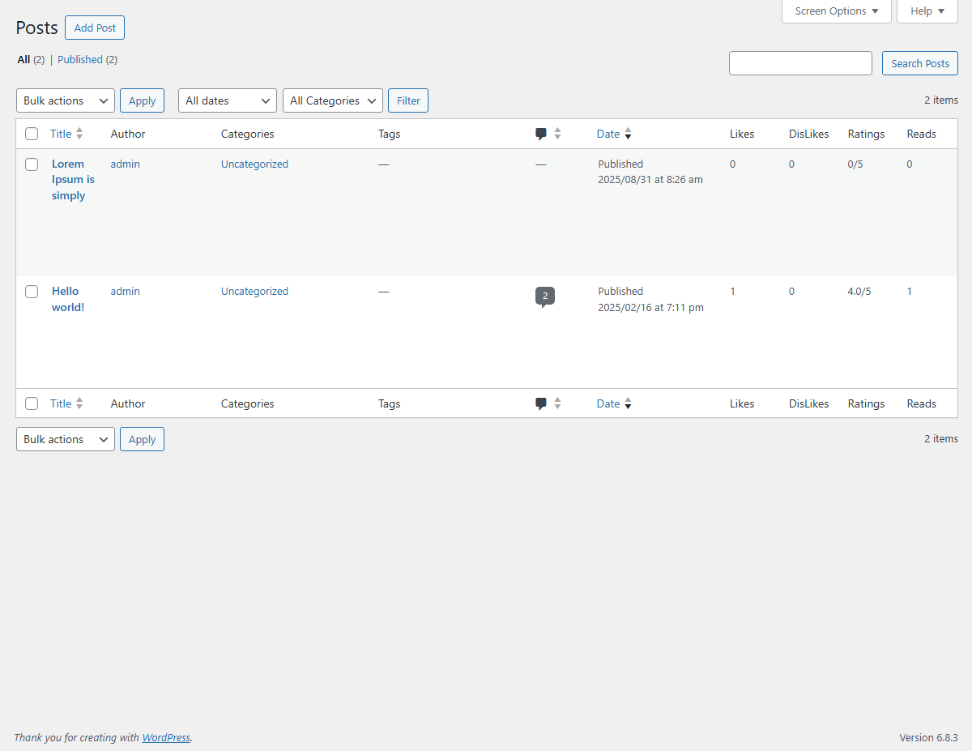Open the Bulk actions dropdown
Screen dimensions: 972x751
point(65,100)
